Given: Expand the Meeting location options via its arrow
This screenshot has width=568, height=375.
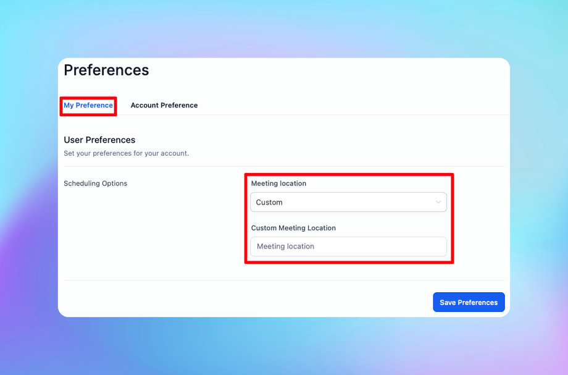Looking at the screenshot, I should pos(438,202).
